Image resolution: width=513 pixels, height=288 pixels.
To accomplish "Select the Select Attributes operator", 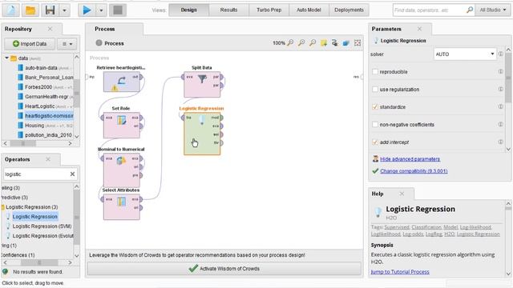I will 122,207.
